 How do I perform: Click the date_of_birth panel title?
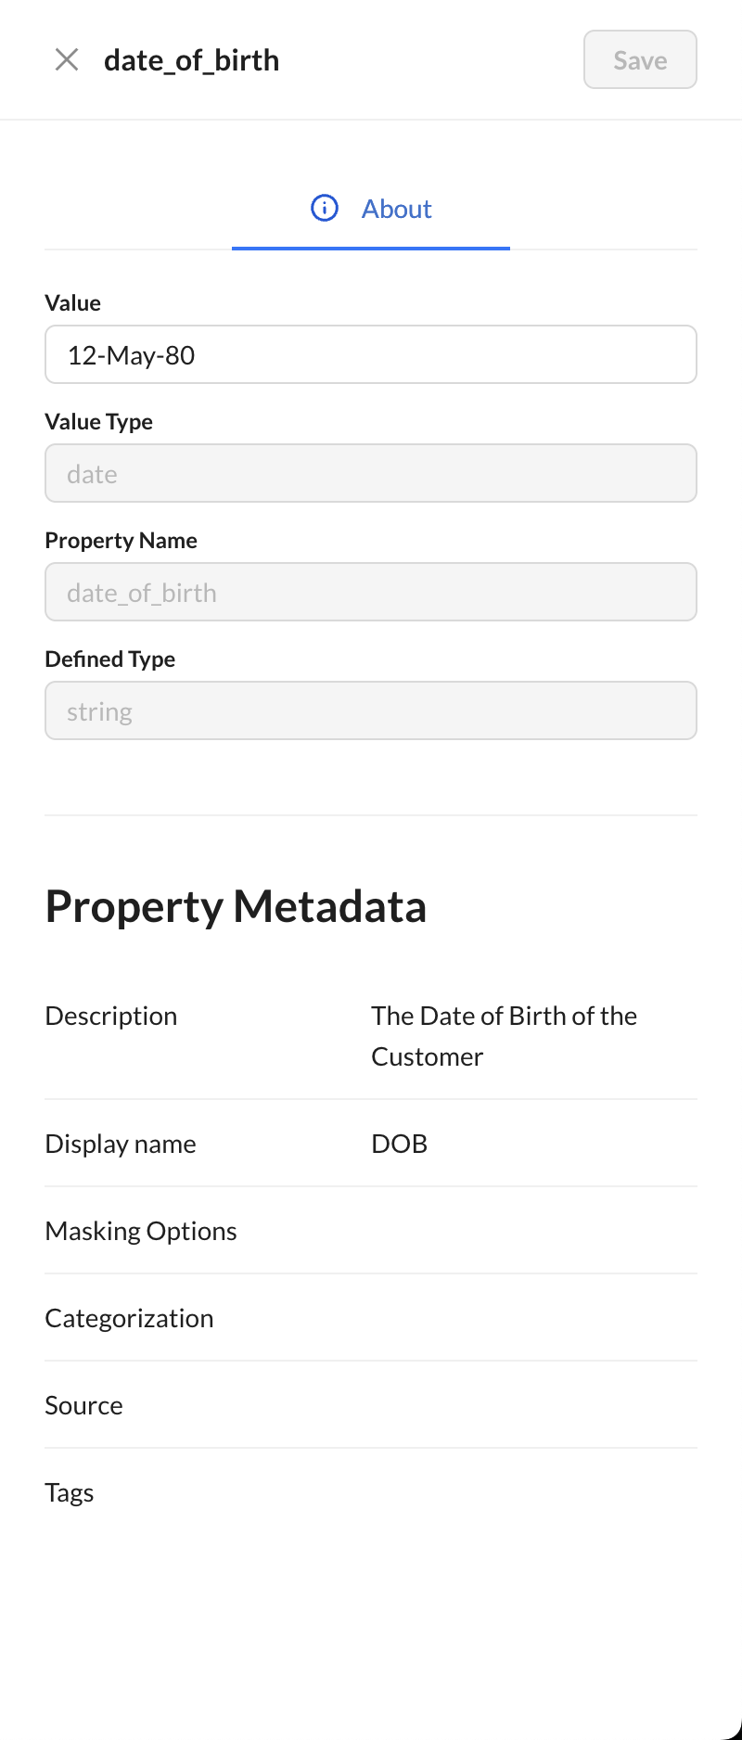tap(191, 60)
